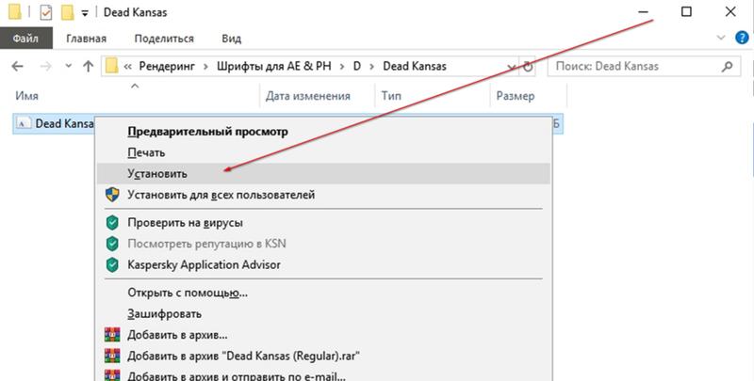Go up one folder level arrow
Viewport: 754px width, 381px height.
[x=88, y=66]
